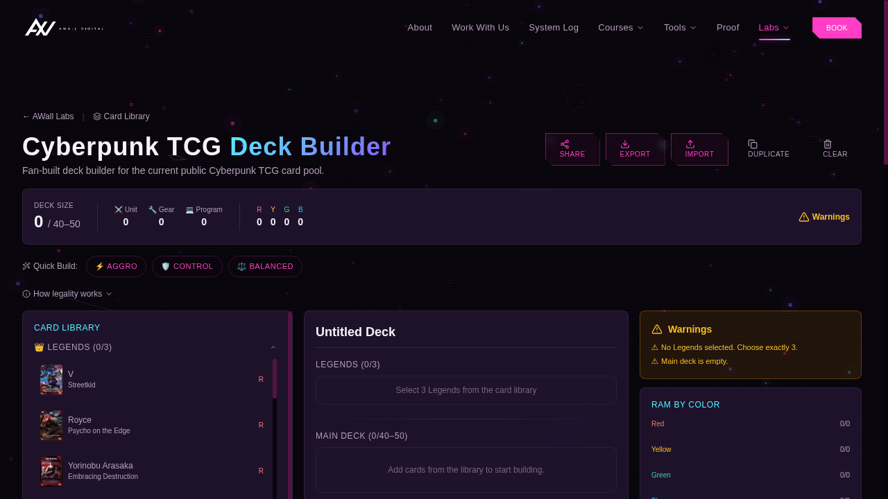
Task: Click the Select 3 Legends placeholder
Action: pyautogui.click(x=466, y=390)
